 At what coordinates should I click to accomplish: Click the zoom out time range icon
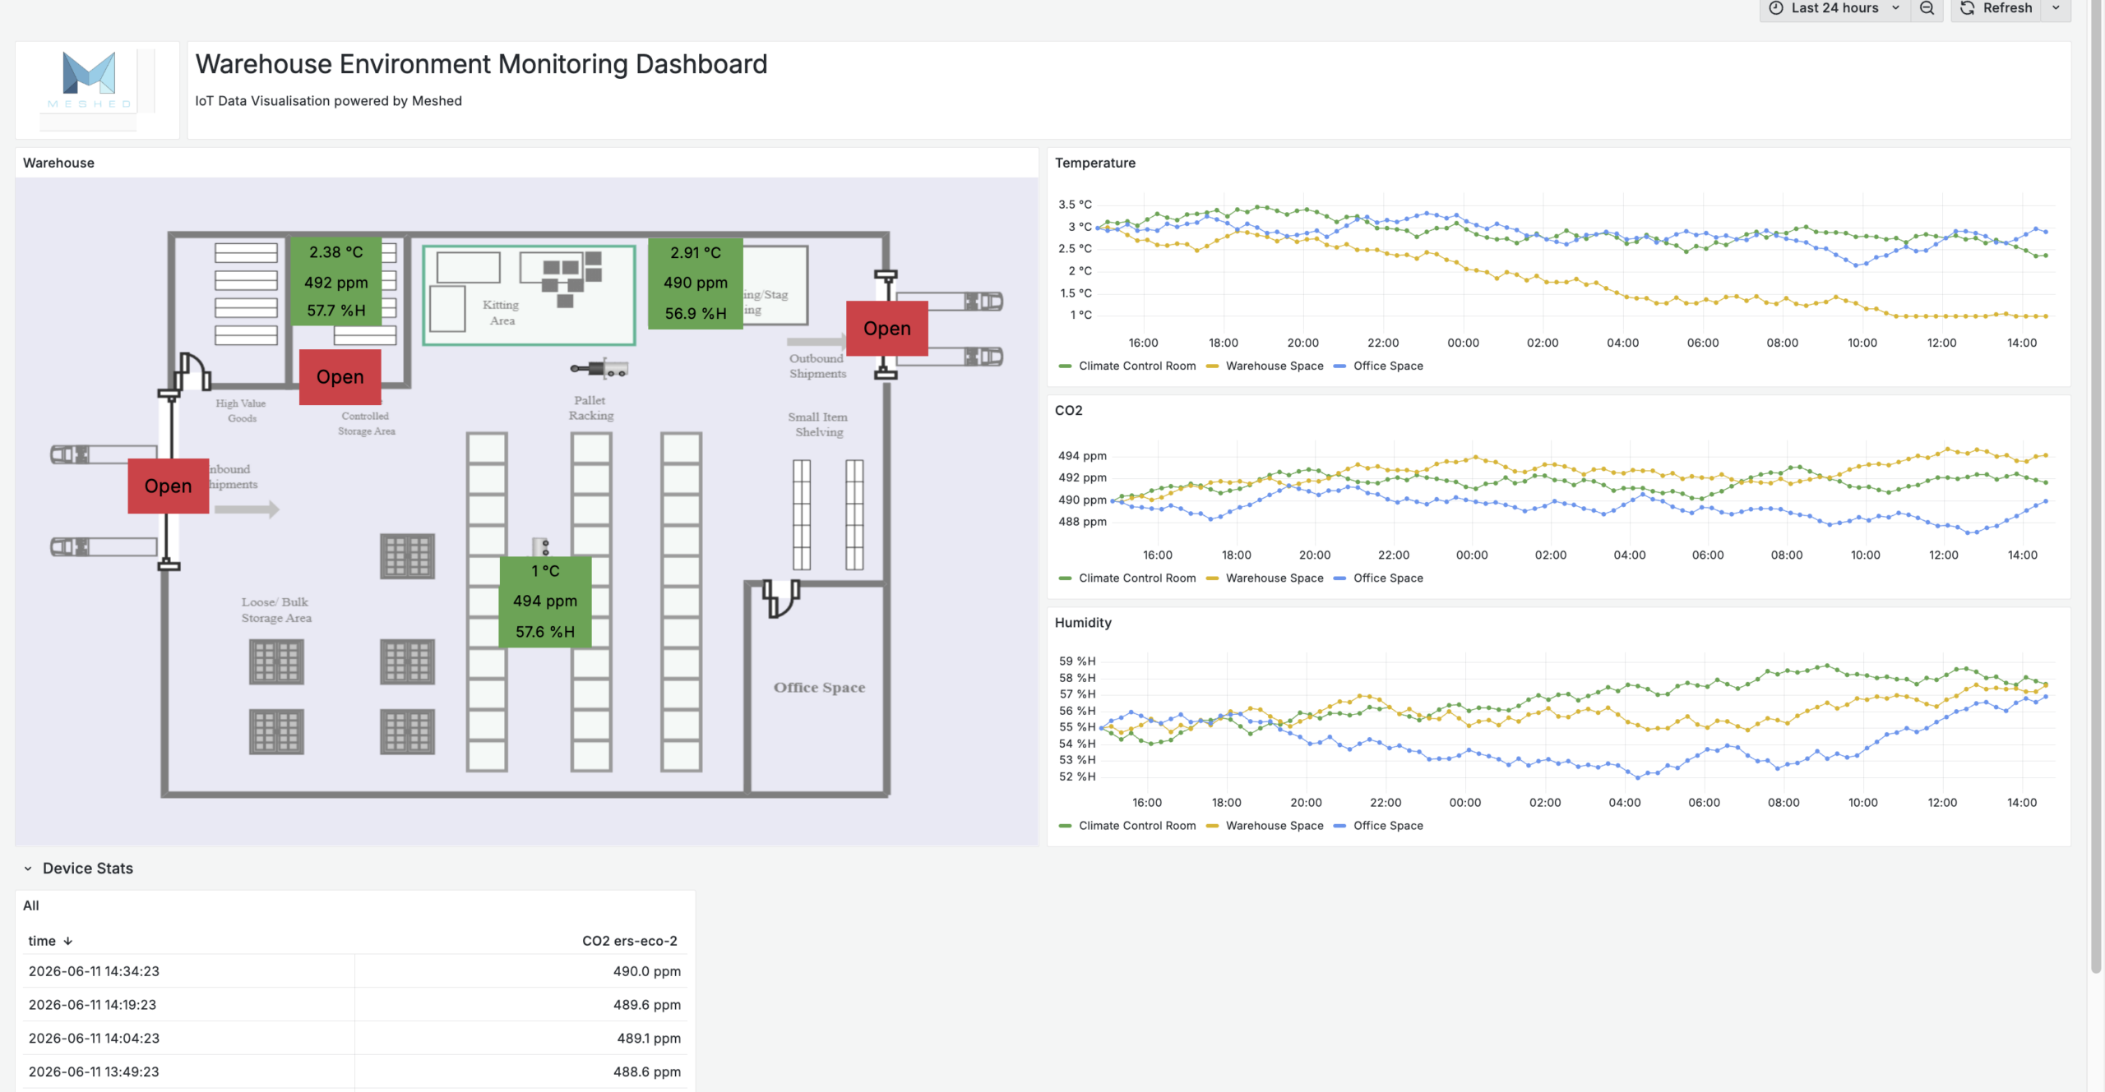pos(1927,8)
